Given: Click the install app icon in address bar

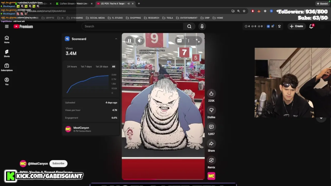Looking at the screenshot, I should click(233, 11).
